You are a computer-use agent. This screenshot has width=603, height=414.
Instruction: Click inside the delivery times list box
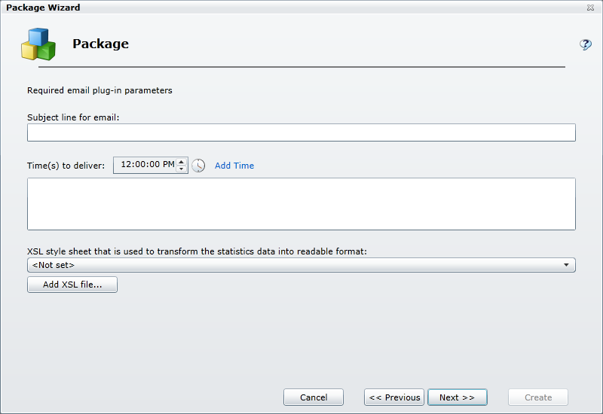(301, 204)
